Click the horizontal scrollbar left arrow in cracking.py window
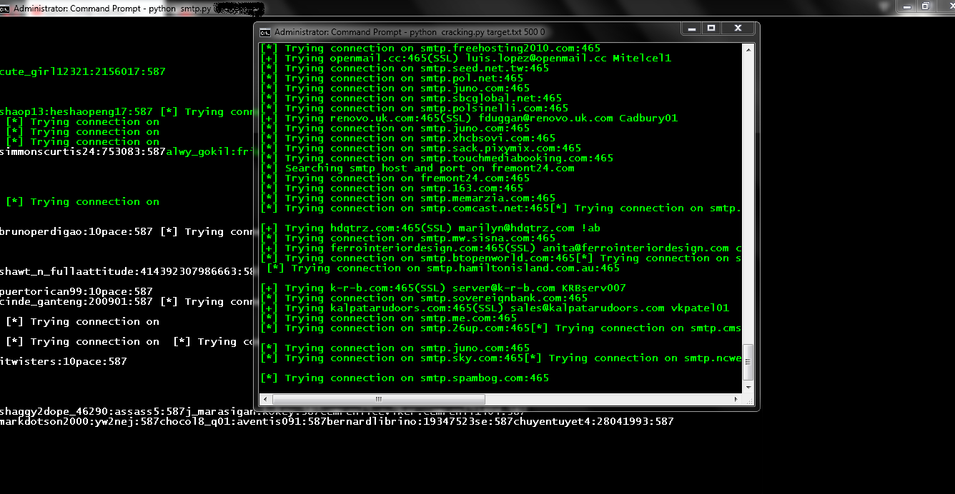 point(265,399)
